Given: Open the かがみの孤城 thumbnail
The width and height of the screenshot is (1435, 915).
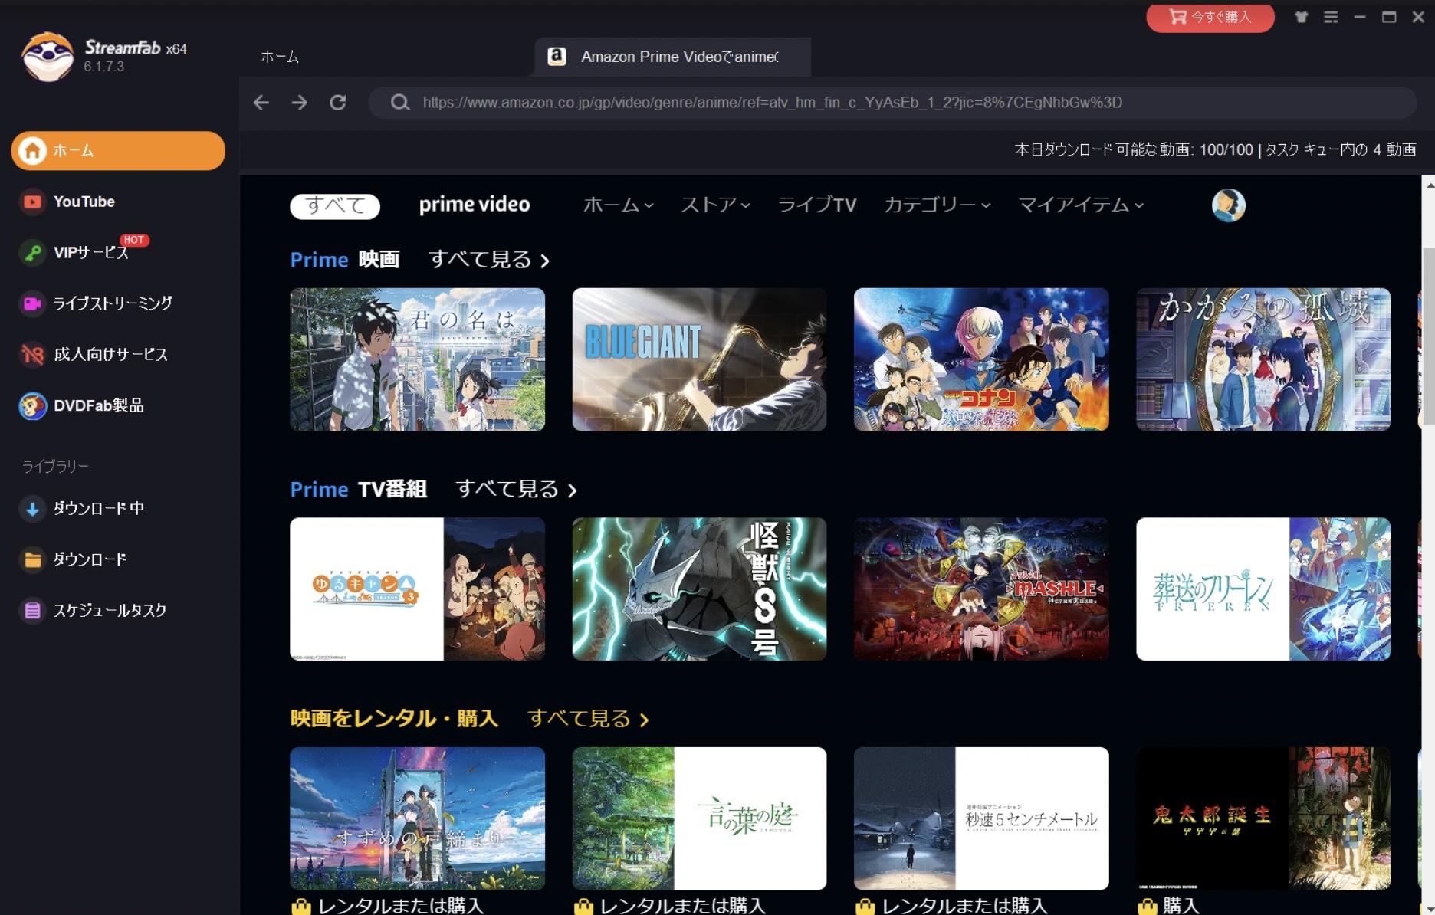Looking at the screenshot, I should (x=1263, y=359).
